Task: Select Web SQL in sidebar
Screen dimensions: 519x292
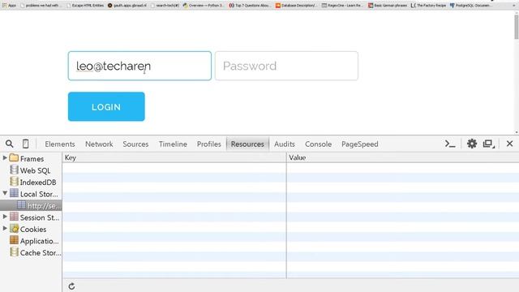Action: [31, 170]
